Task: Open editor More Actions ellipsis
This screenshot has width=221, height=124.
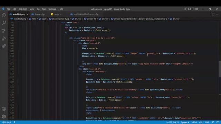Action: [x=217, y=14]
